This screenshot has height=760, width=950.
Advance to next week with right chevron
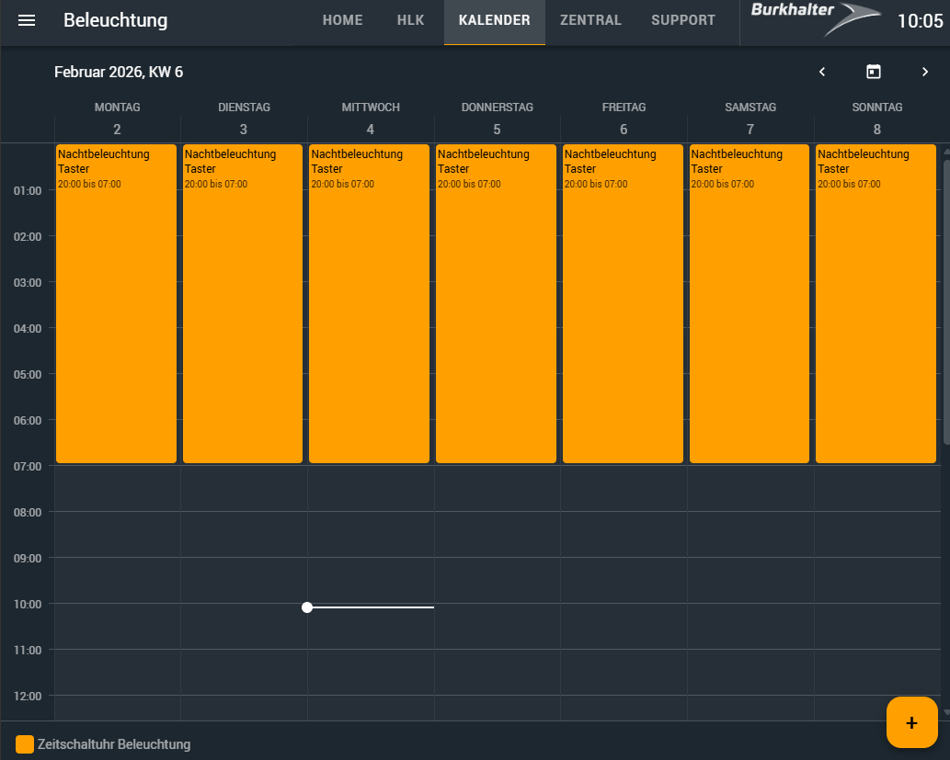click(x=925, y=72)
